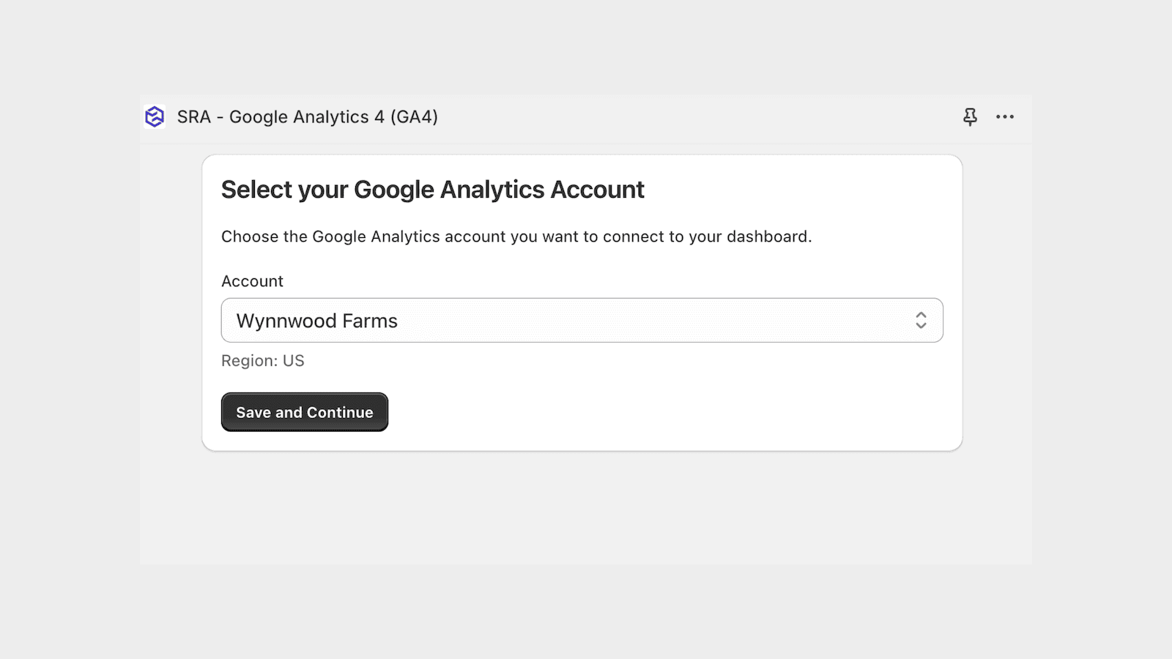The height and width of the screenshot is (659, 1172).
Task: Open the Account dropdown showing Wynnwood Farms
Action: [582, 320]
